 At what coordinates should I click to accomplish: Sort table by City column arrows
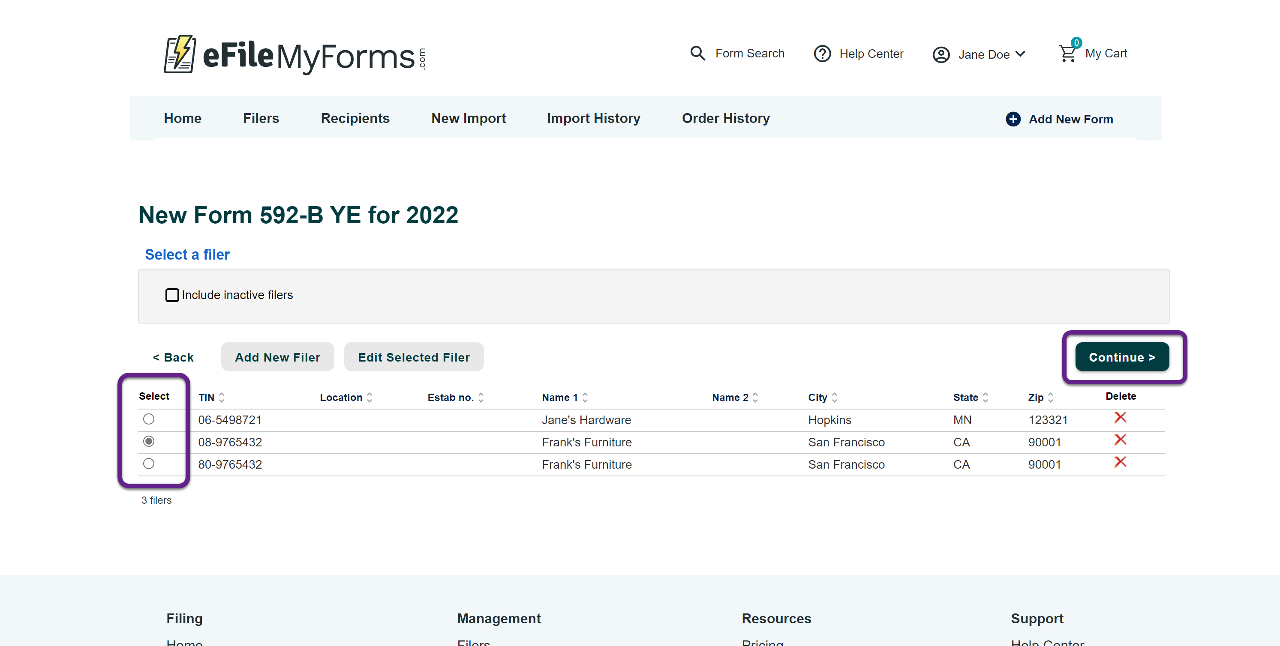[x=834, y=397]
